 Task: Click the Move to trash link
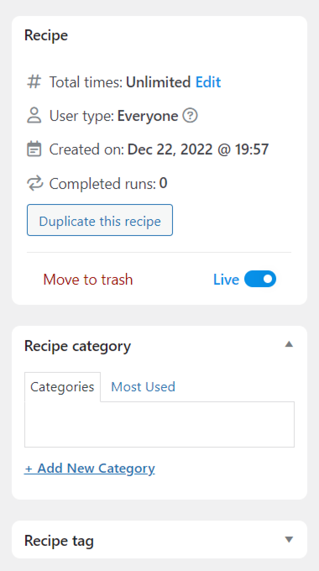(x=88, y=280)
